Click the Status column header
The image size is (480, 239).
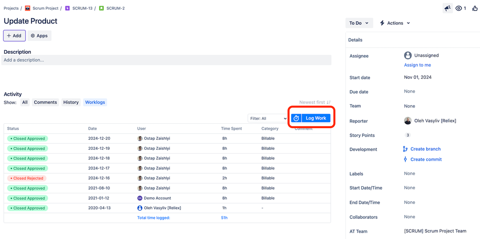click(x=13, y=129)
